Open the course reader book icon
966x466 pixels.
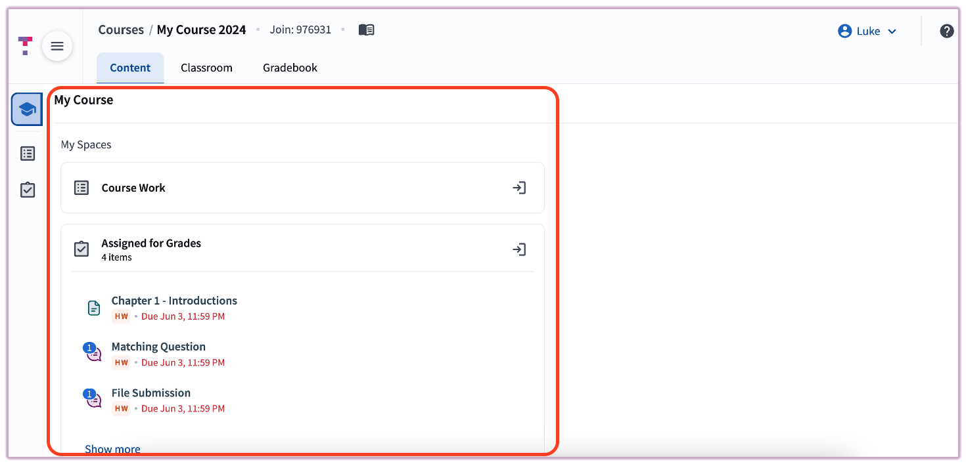(366, 29)
